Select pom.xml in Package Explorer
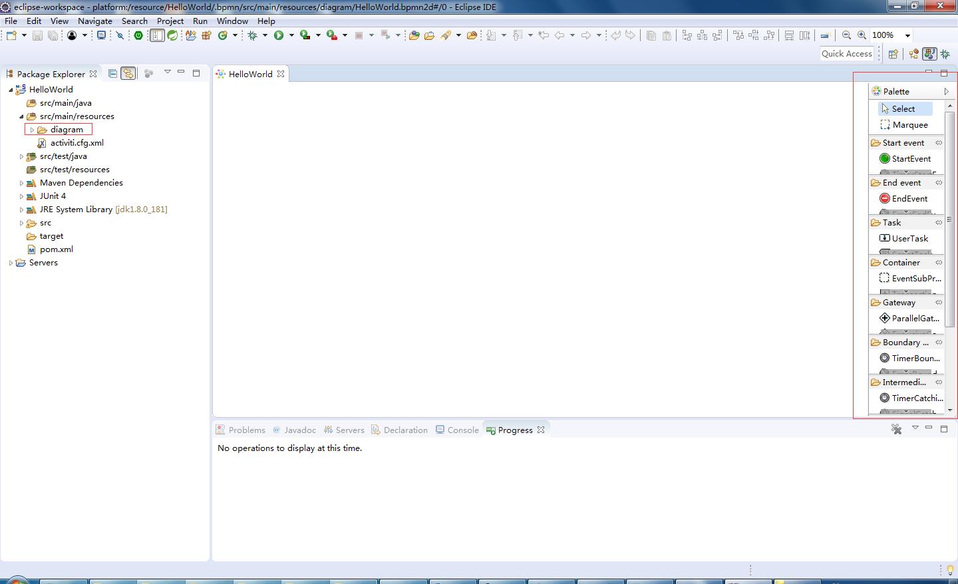This screenshot has width=958, height=584. pos(50,249)
